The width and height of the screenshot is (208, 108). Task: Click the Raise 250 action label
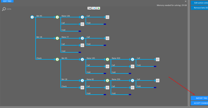click(116, 79)
